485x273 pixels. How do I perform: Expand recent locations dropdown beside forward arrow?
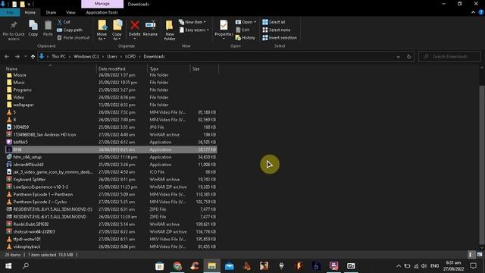click(25, 57)
